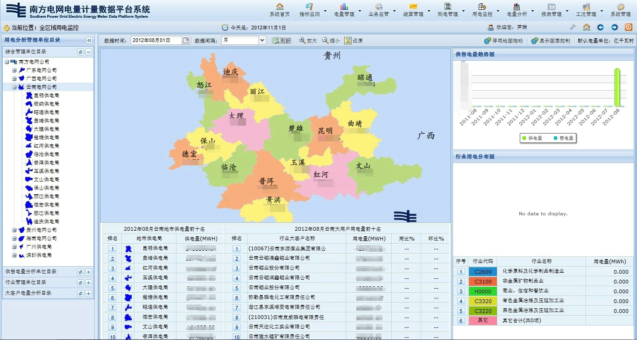637x340 pixels.
Task: Click the 还原 restore map icon
Action: [353, 41]
